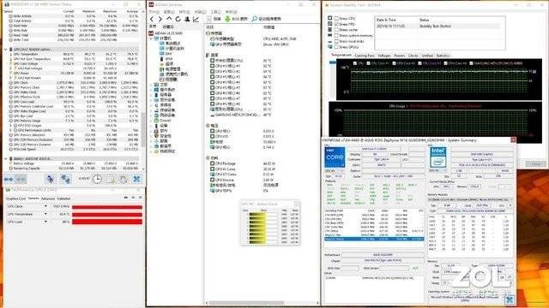Refresh the AIDA64 sensor page
This screenshot has height=308, width=549.
pos(178,19)
